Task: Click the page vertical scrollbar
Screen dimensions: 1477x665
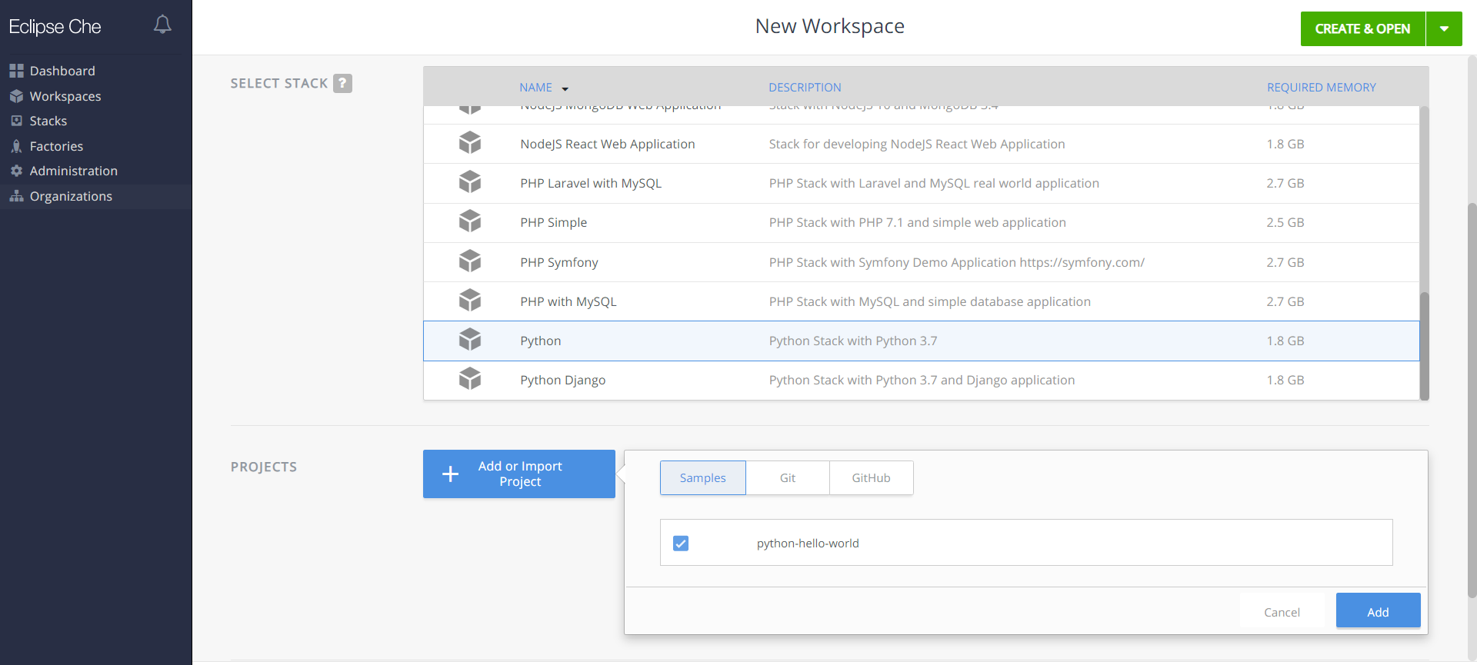Action: pyautogui.click(x=1472, y=400)
